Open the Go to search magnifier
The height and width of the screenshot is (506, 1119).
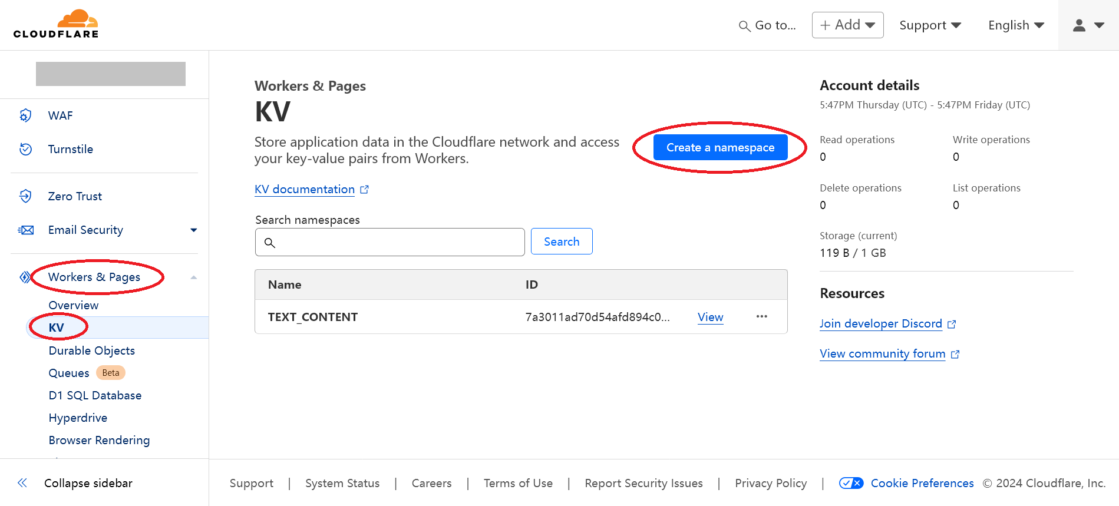click(x=745, y=26)
